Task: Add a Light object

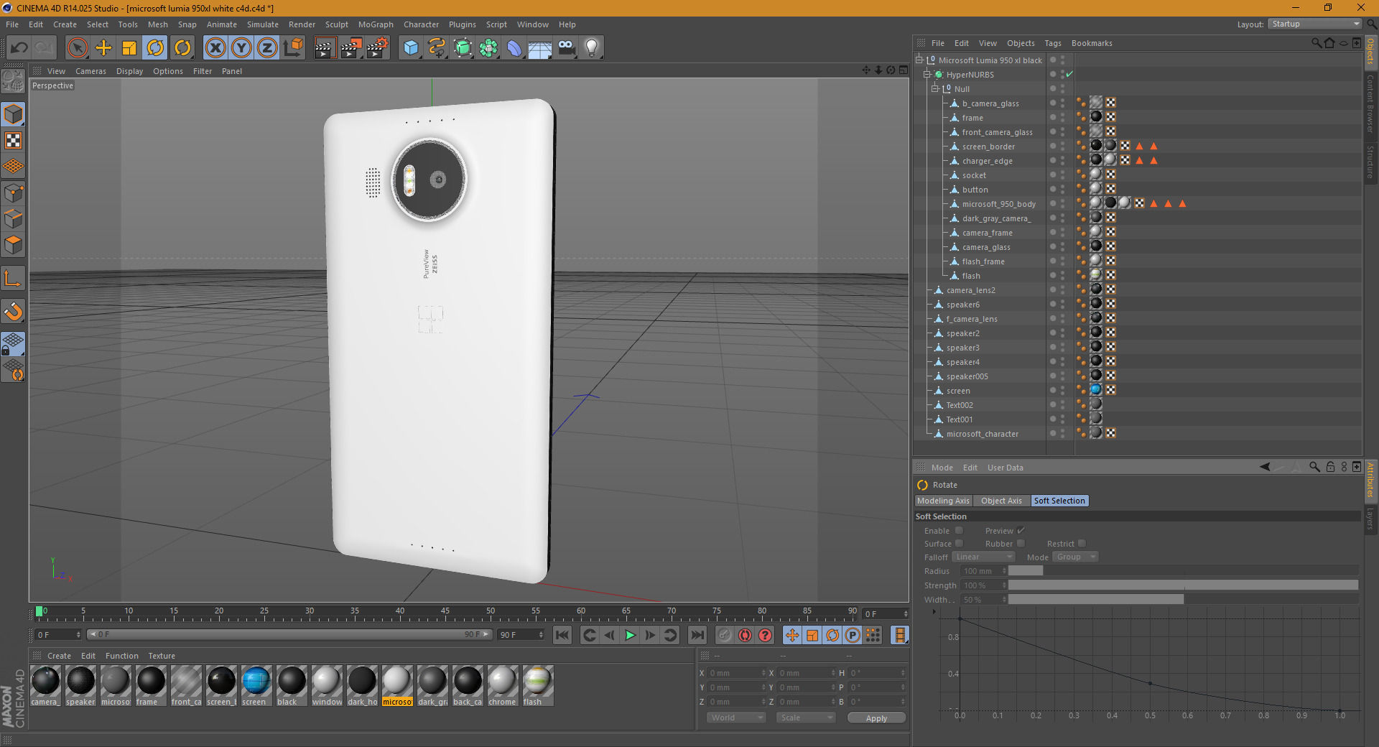Action: (592, 48)
